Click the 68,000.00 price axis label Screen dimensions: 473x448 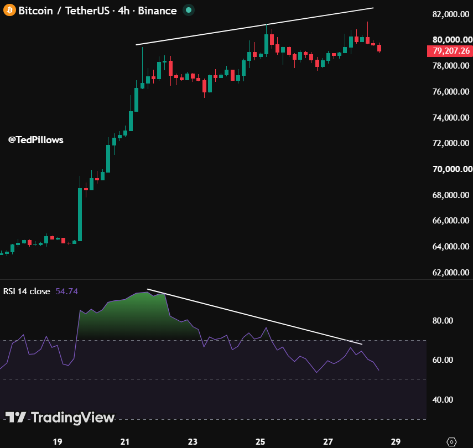click(451, 195)
